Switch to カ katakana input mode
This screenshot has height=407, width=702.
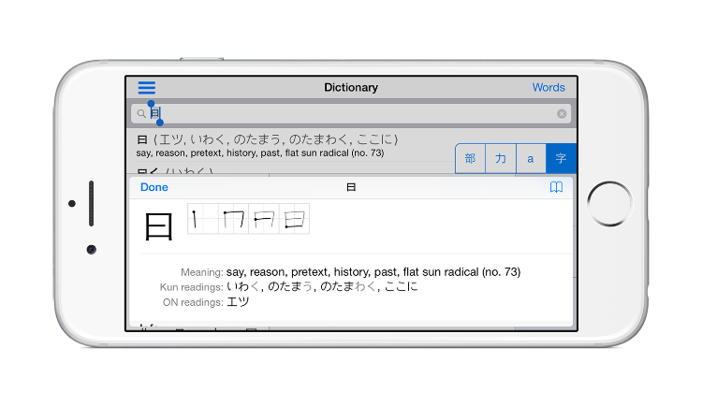click(x=500, y=159)
